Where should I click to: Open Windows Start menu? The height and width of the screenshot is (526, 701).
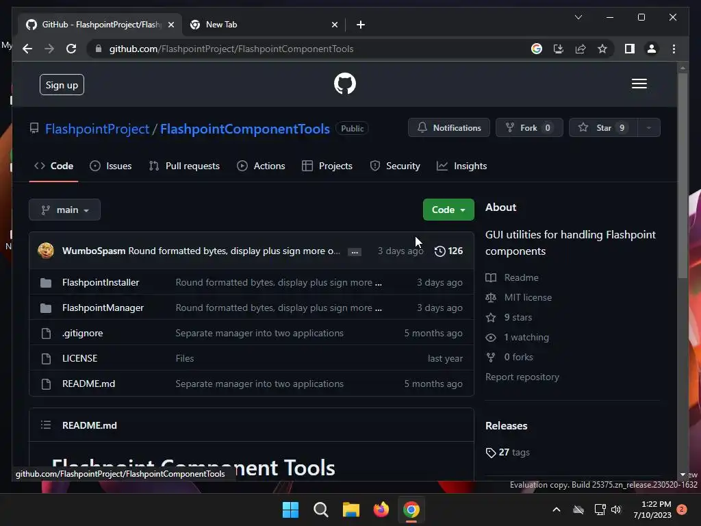pyautogui.click(x=290, y=510)
